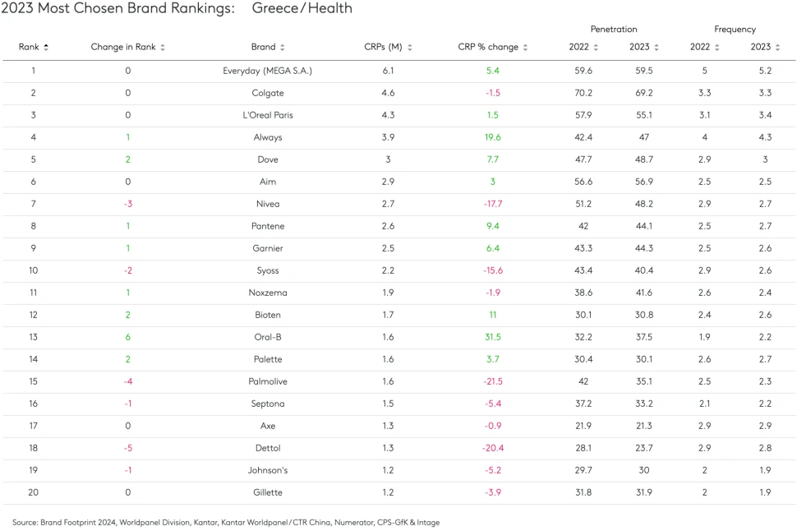Click the sort arrows beside the Rank header
Screen dimensions: 797x531
point(46,48)
